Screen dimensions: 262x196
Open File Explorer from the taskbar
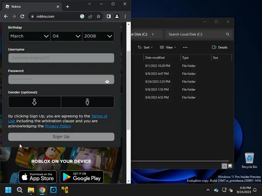click(31, 190)
